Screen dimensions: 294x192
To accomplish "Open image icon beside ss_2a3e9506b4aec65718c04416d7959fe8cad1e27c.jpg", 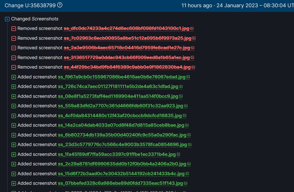I will [193, 48].
